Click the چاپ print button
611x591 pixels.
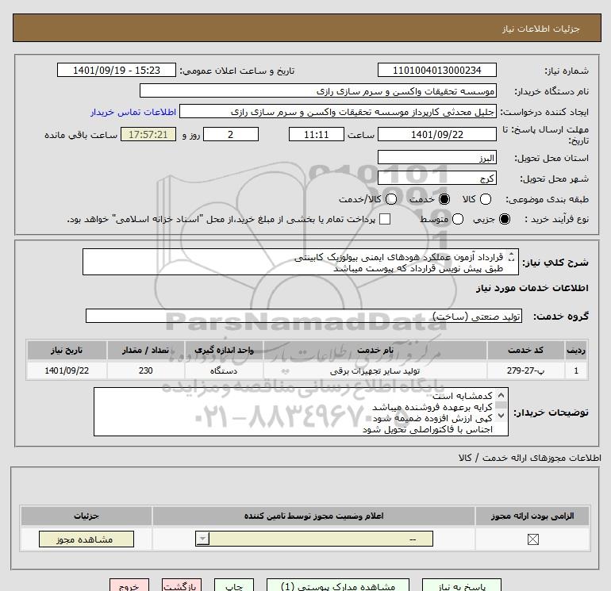pos(234,585)
